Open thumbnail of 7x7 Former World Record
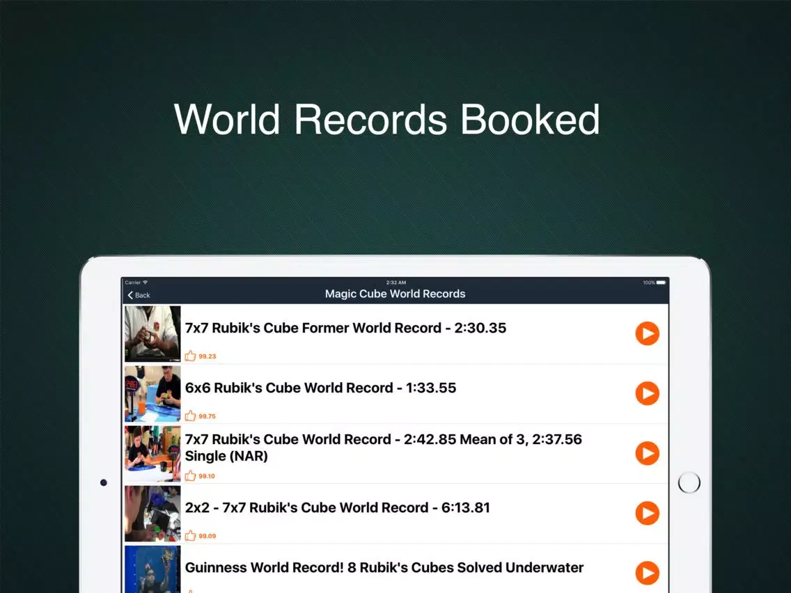The image size is (791, 593). [x=152, y=333]
